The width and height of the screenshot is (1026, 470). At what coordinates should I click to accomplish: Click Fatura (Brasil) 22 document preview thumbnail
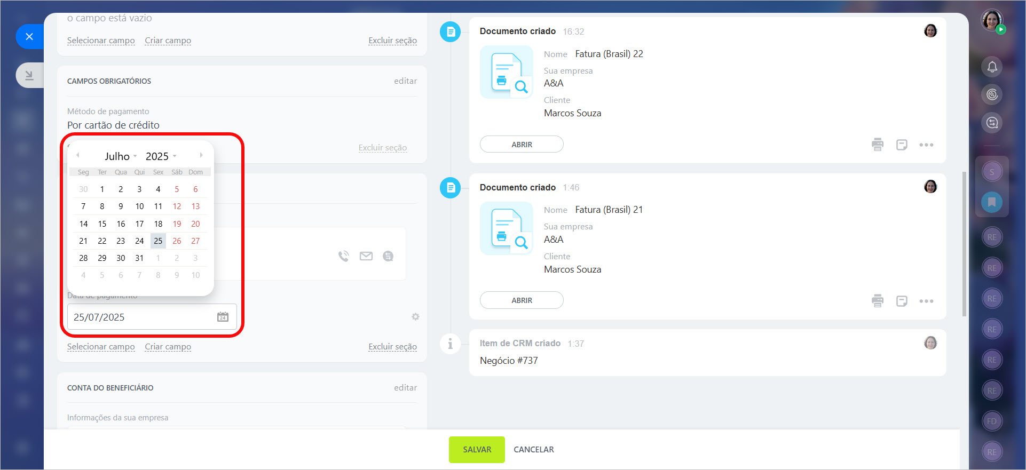click(x=506, y=72)
